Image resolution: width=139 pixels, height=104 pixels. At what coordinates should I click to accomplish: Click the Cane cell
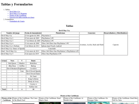click(x=22, y=71)
